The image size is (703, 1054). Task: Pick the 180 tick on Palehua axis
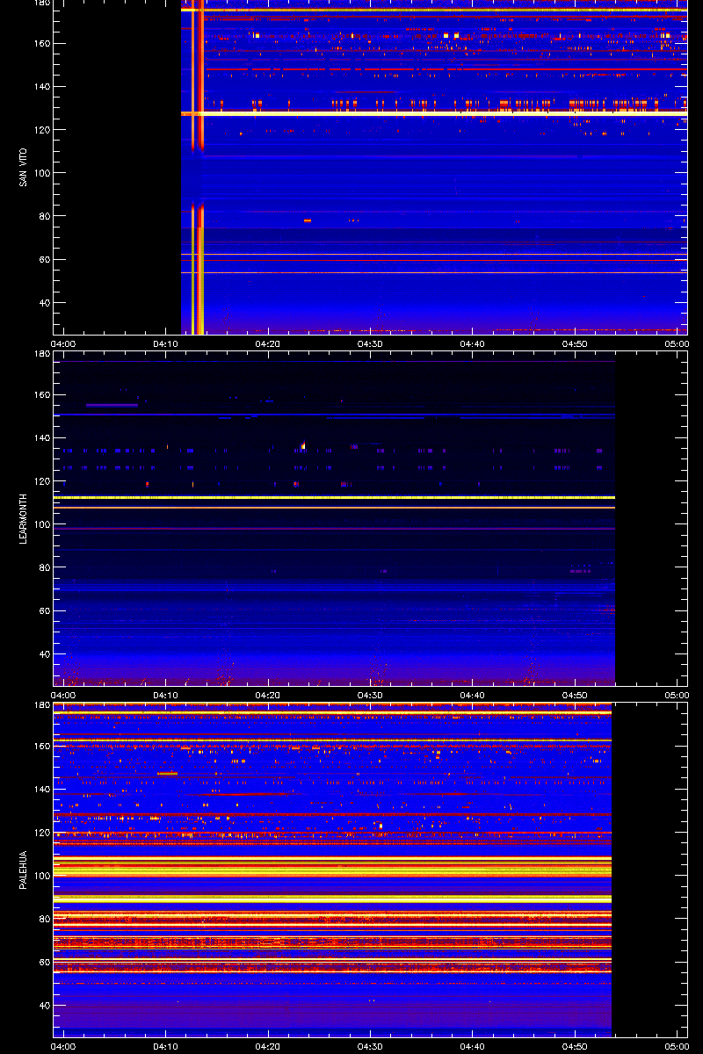[x=41, y=705]
